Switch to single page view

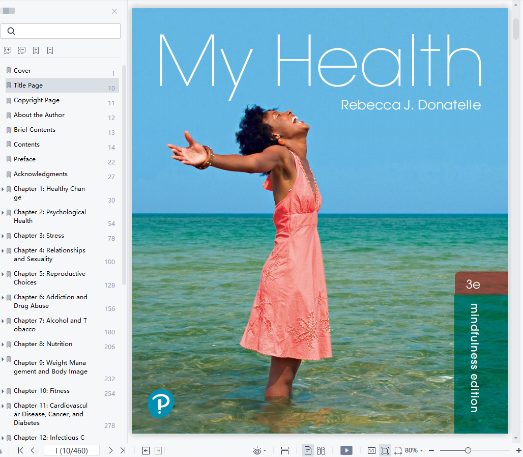tap(308, 451)
